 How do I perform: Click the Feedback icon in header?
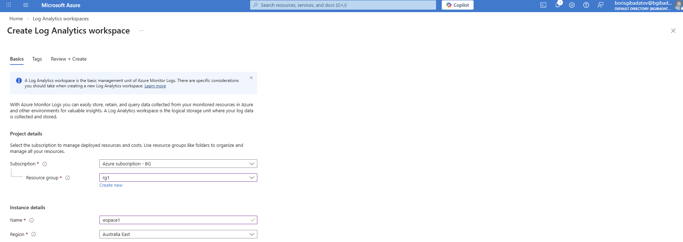coord(600,5)
